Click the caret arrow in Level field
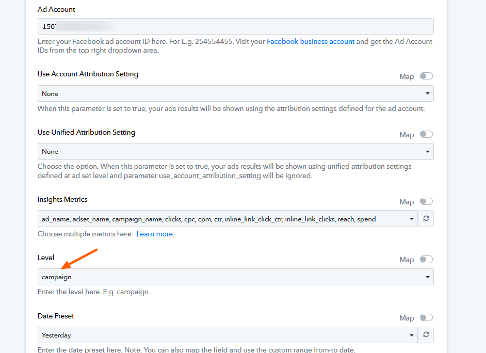This screenshot has width=486, height=353. pos(427,277)
